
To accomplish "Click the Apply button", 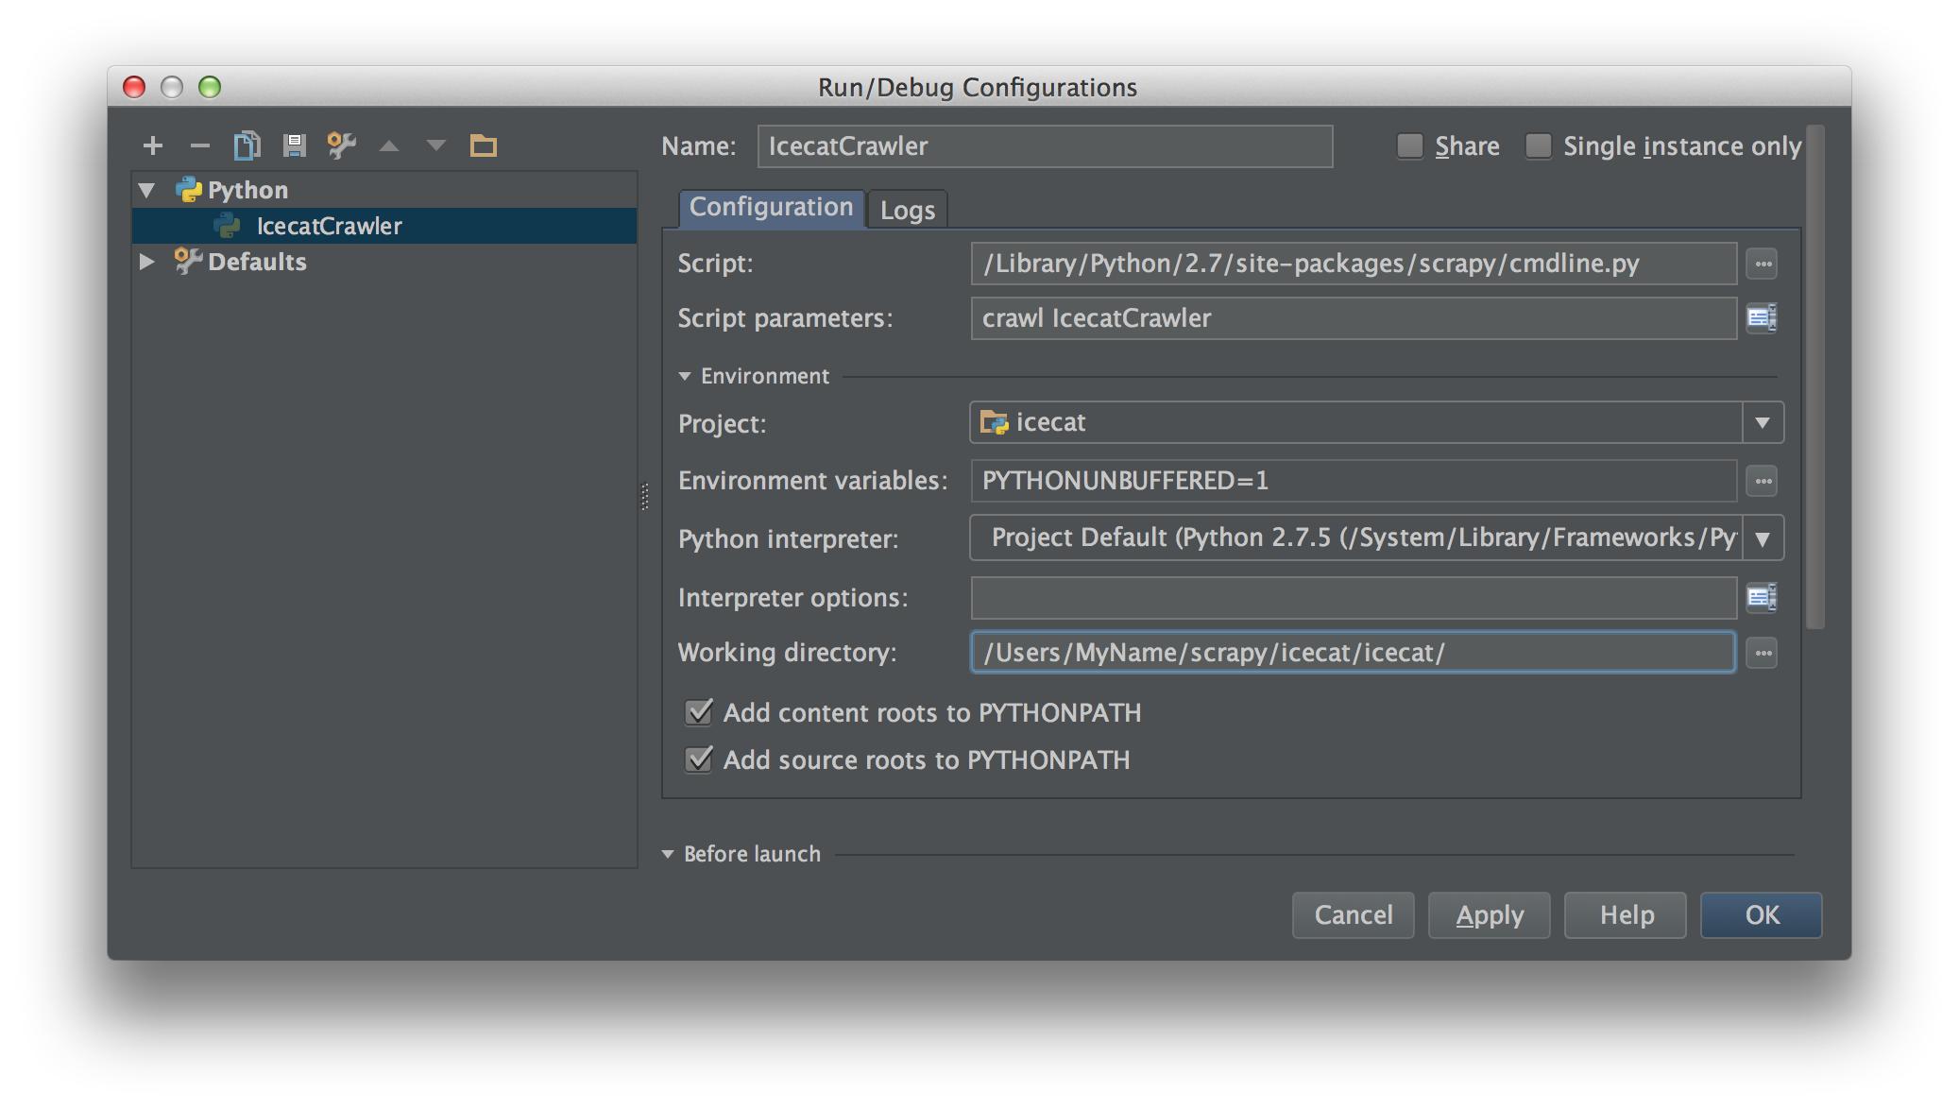I will tap(1488, 913).
